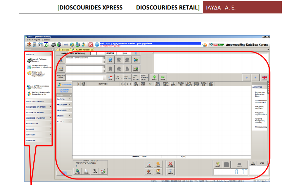284x185 pixels.
Task: Click the Απόδειξη Λιαν. (ΜΕ Πελάτη) button
Action: tap(73, 53)
